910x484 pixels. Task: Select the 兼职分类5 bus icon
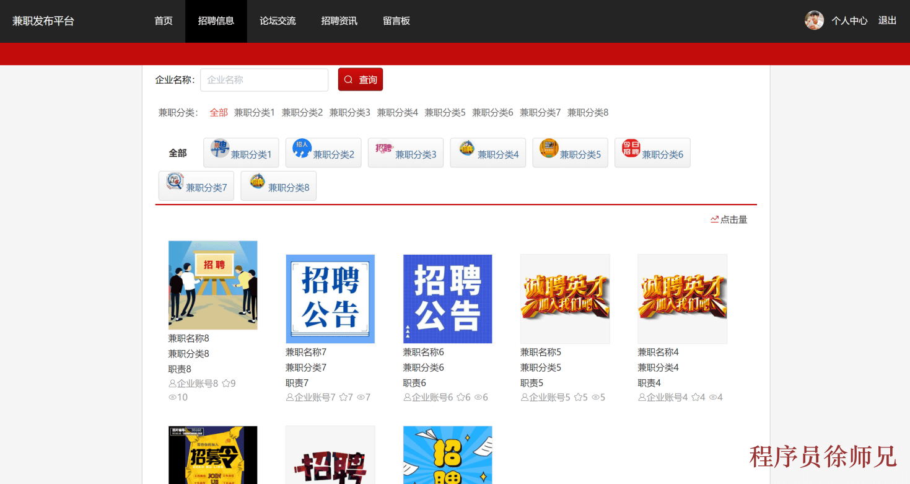tap(548, 149)
